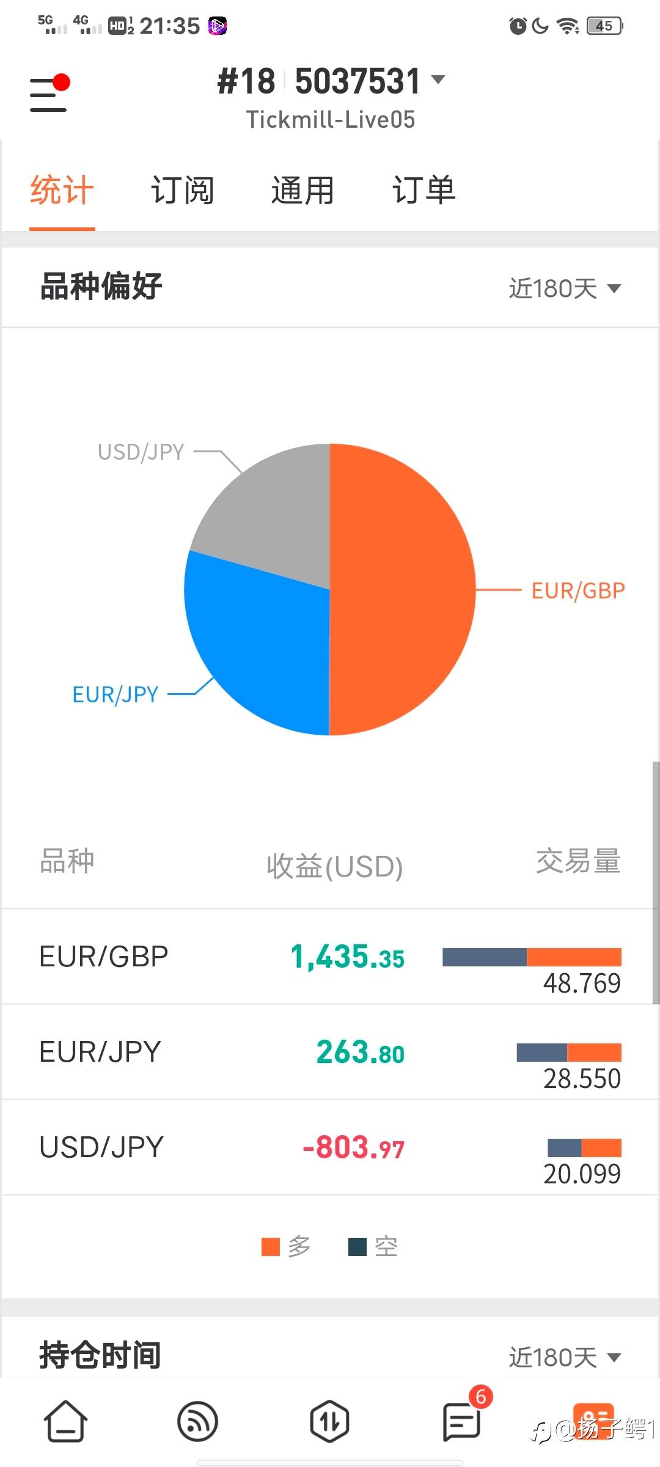Viewport: 660px width, 1467px height.
Task: Open the orange profile icon in bottom bar
Action: click(x=593, y=1421)
